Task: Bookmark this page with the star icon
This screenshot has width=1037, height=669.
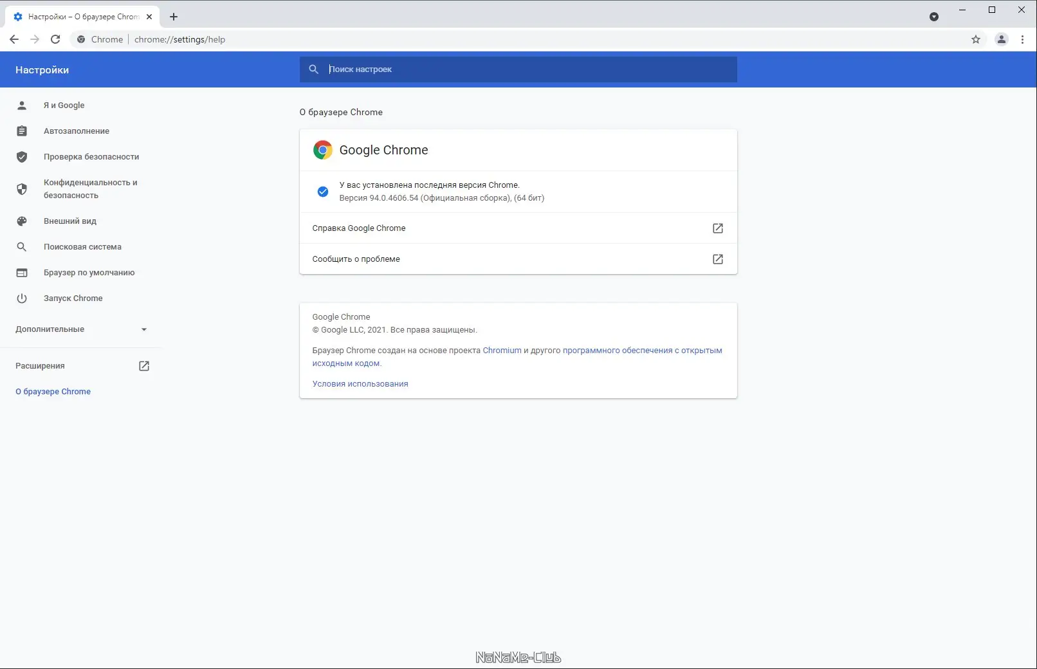Action: 976,39
